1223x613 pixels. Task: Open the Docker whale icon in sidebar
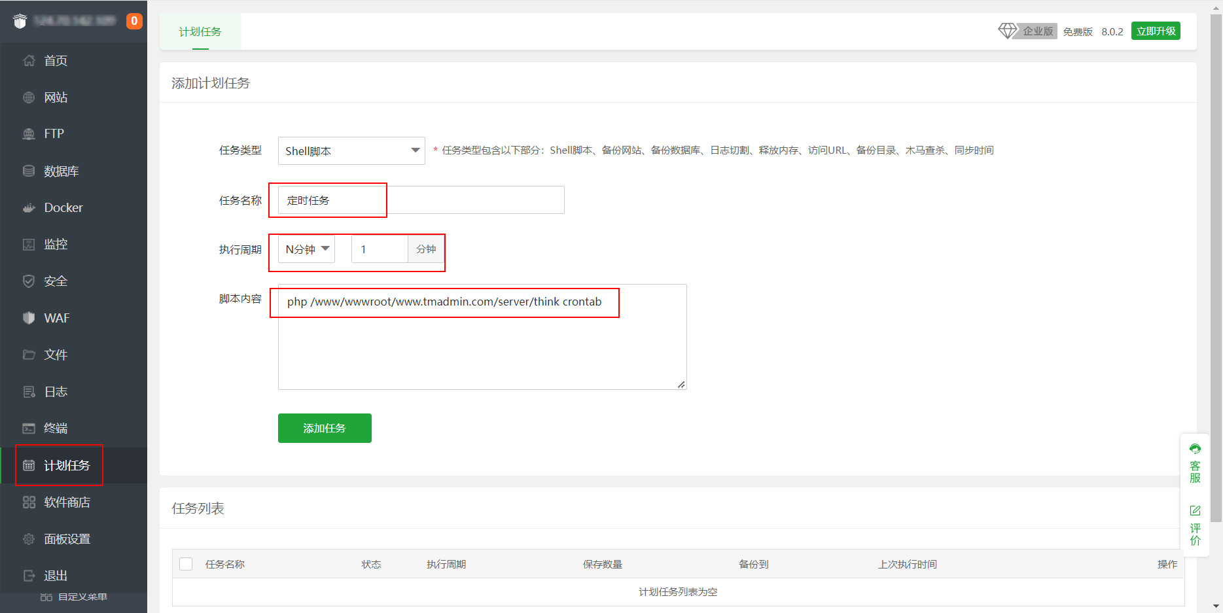click(29, 208)
